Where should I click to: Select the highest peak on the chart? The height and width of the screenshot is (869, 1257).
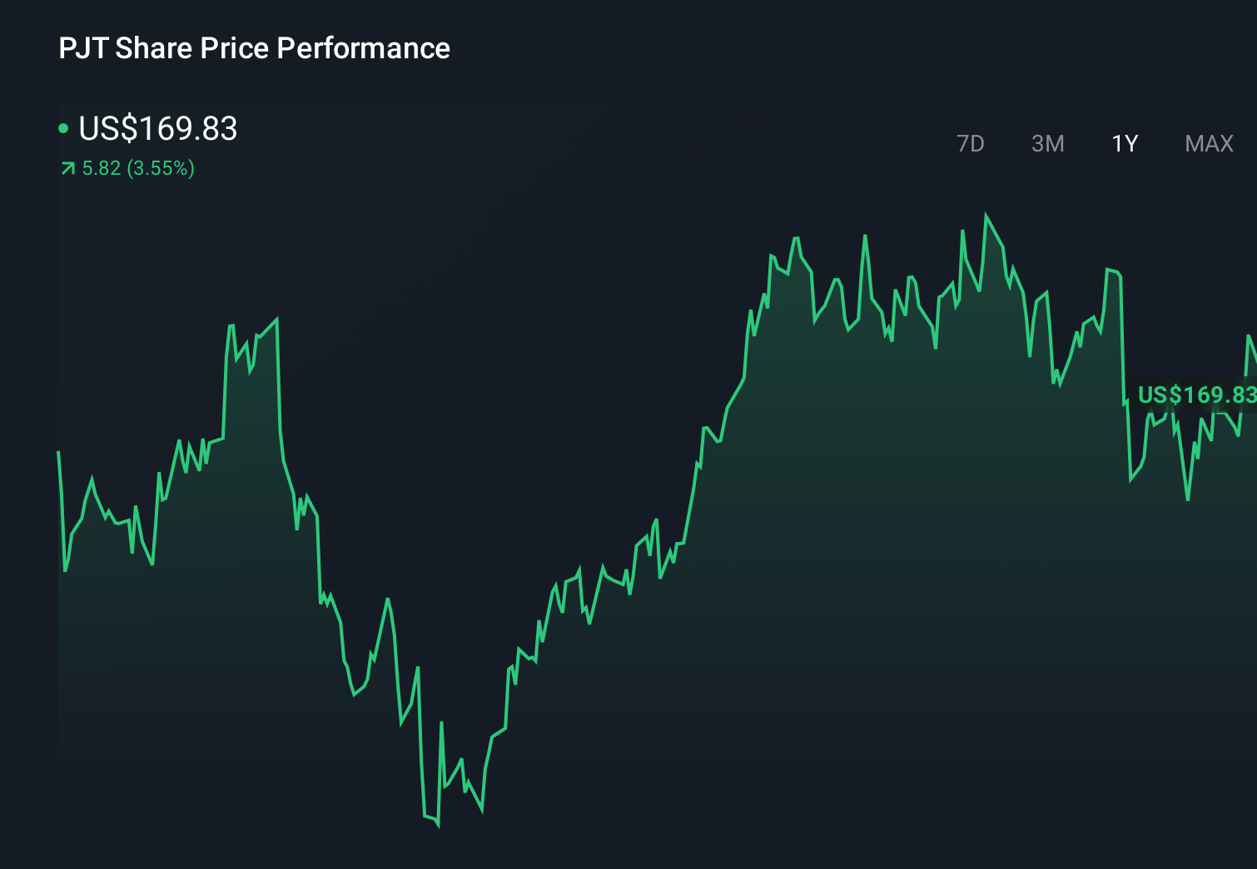987,215
